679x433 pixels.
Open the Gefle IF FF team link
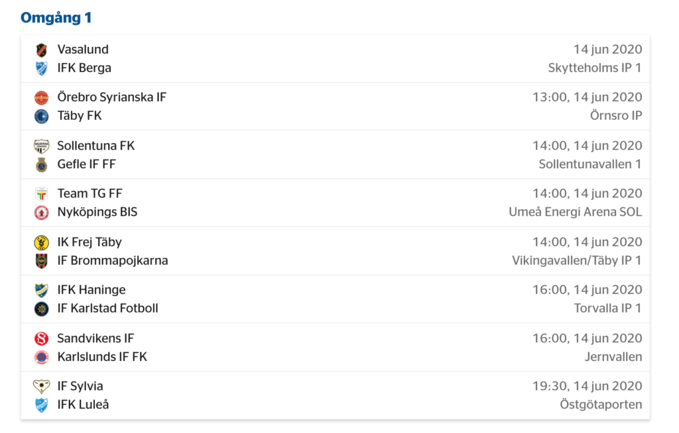click(x=87, y=164)
